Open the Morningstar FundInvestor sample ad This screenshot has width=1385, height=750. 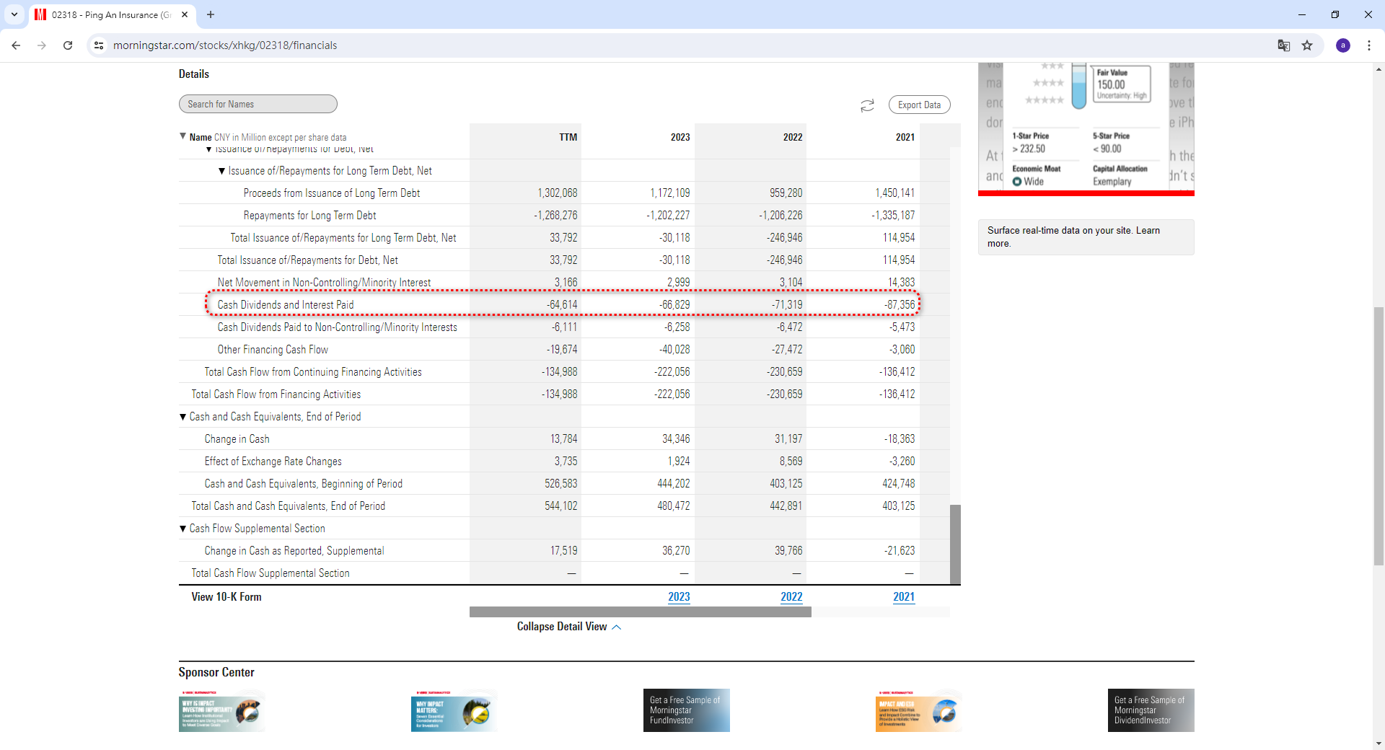click(687, 710)
